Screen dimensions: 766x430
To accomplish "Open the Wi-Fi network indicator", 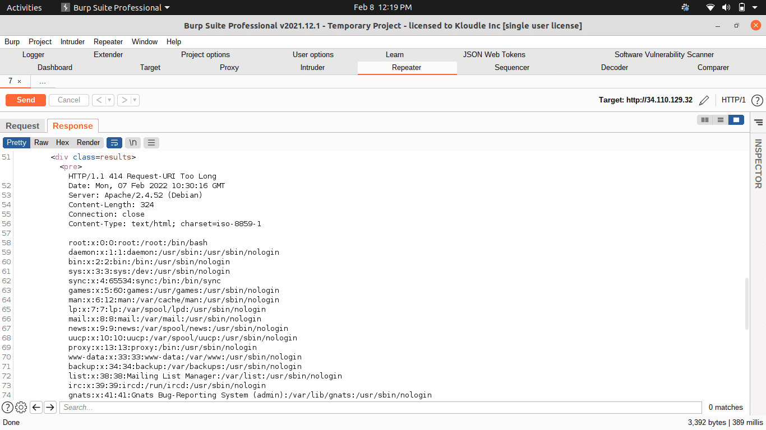I will click(x=710, y=8).
